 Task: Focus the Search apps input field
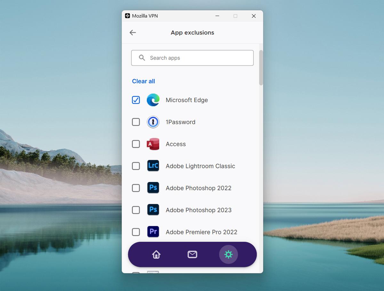click(x=192, y=58)
